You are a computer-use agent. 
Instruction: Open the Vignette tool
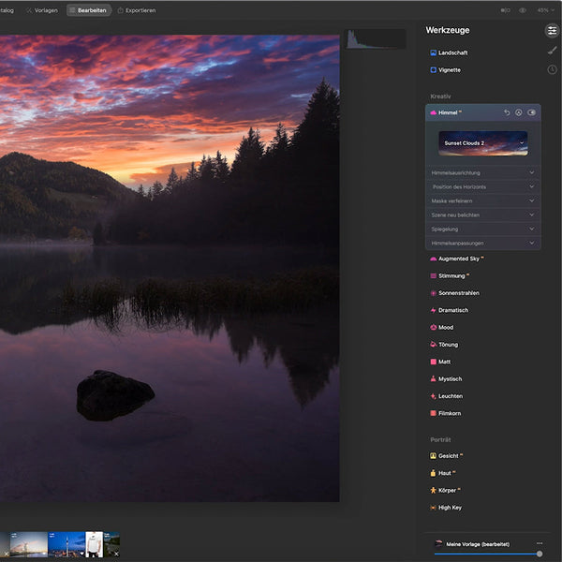449,70
